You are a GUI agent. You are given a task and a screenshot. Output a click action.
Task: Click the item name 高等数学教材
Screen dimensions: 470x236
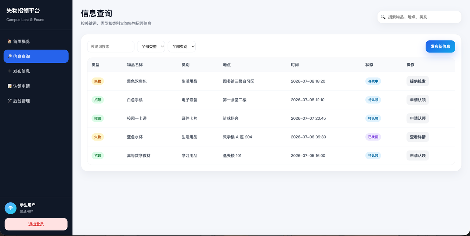click(139, 156)
